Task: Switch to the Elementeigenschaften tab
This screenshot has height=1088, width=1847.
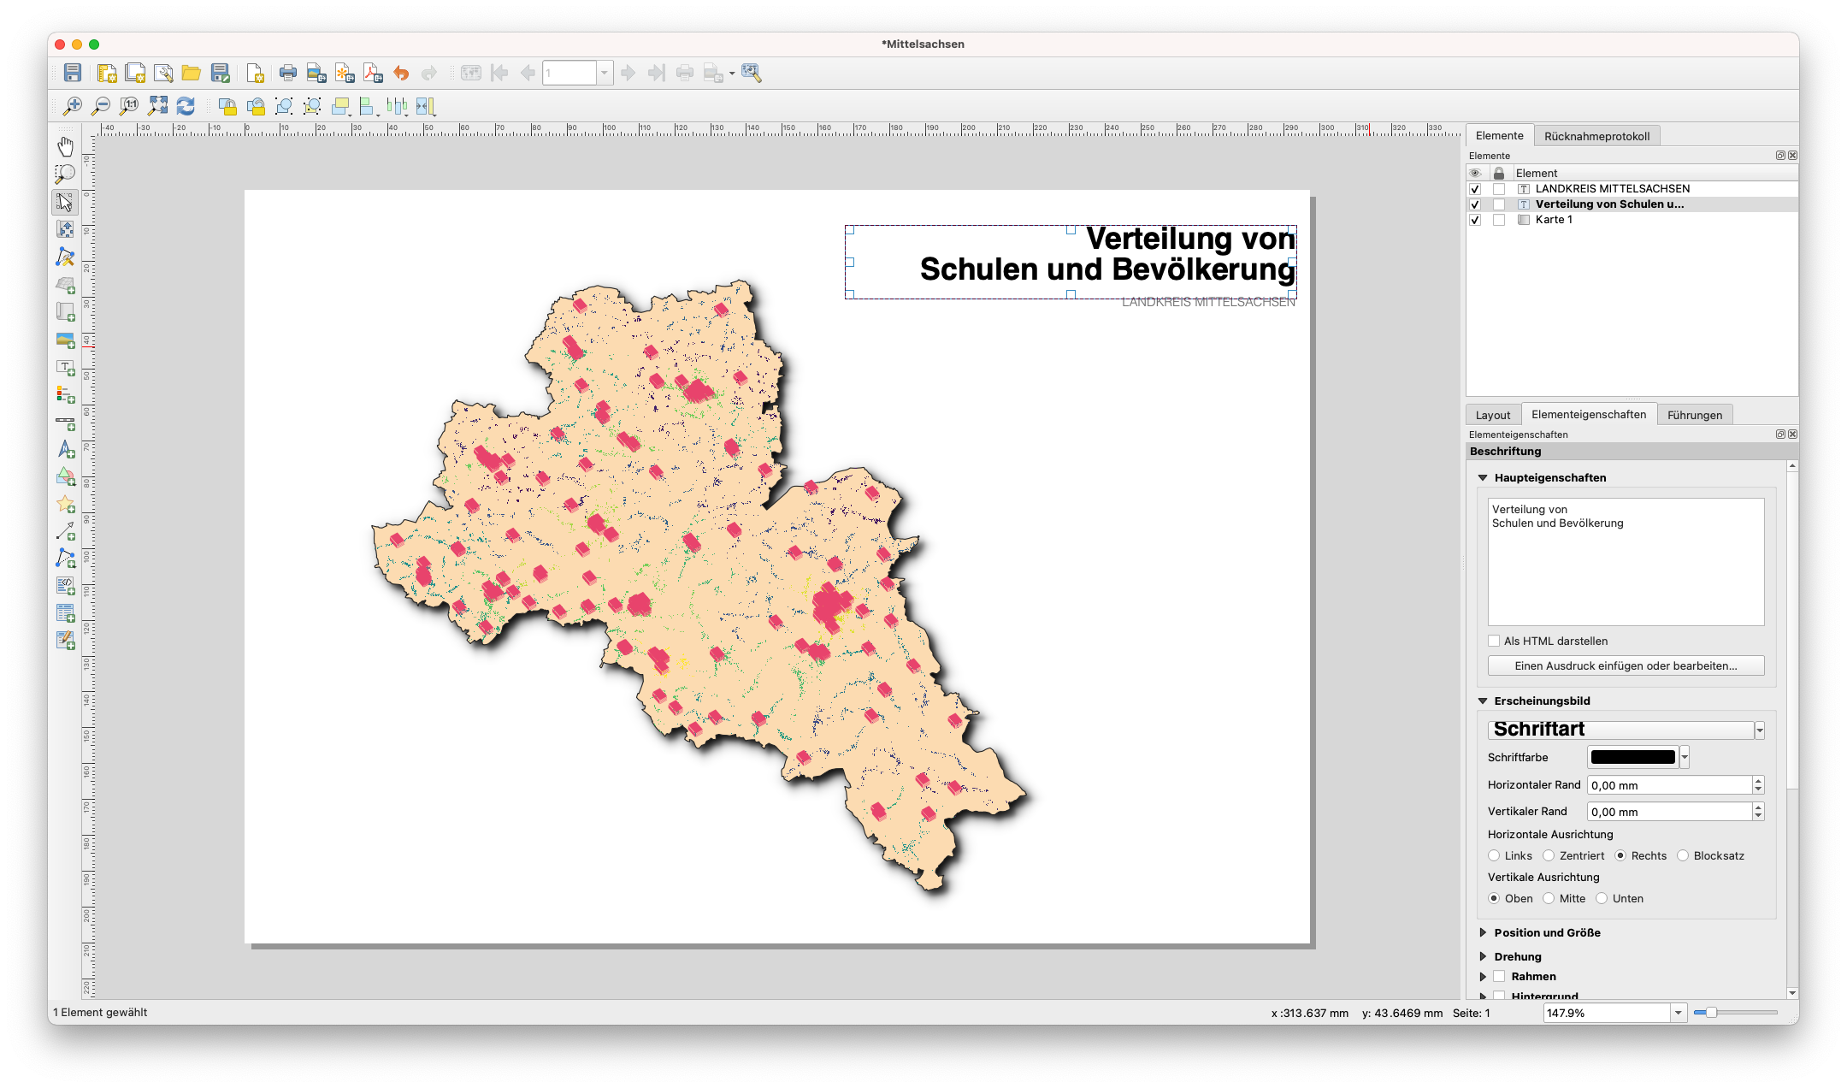Action: pyautogui.click(x=1589, y=415)
